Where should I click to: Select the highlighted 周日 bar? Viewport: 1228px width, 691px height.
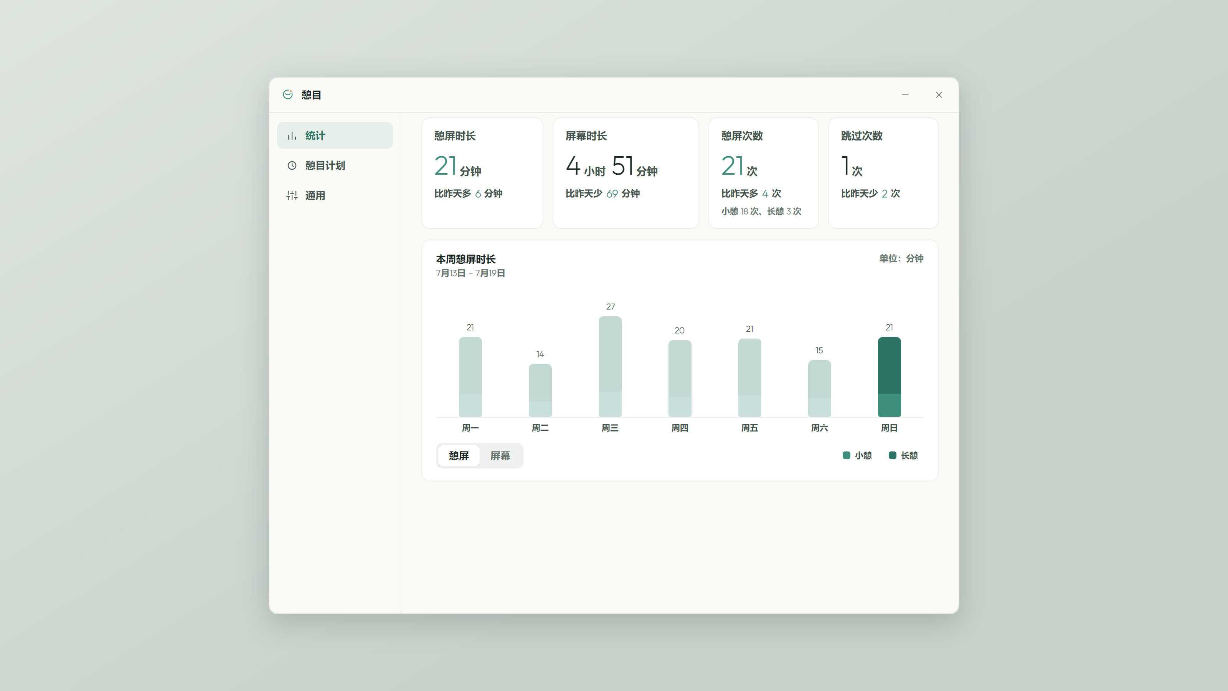[889, 377]
